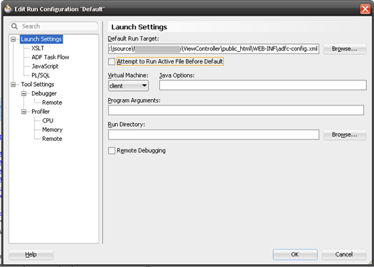Screen dimensions: 374x267
Task: Open the PL/SQL launch settings
Action: tap(41, 75)
